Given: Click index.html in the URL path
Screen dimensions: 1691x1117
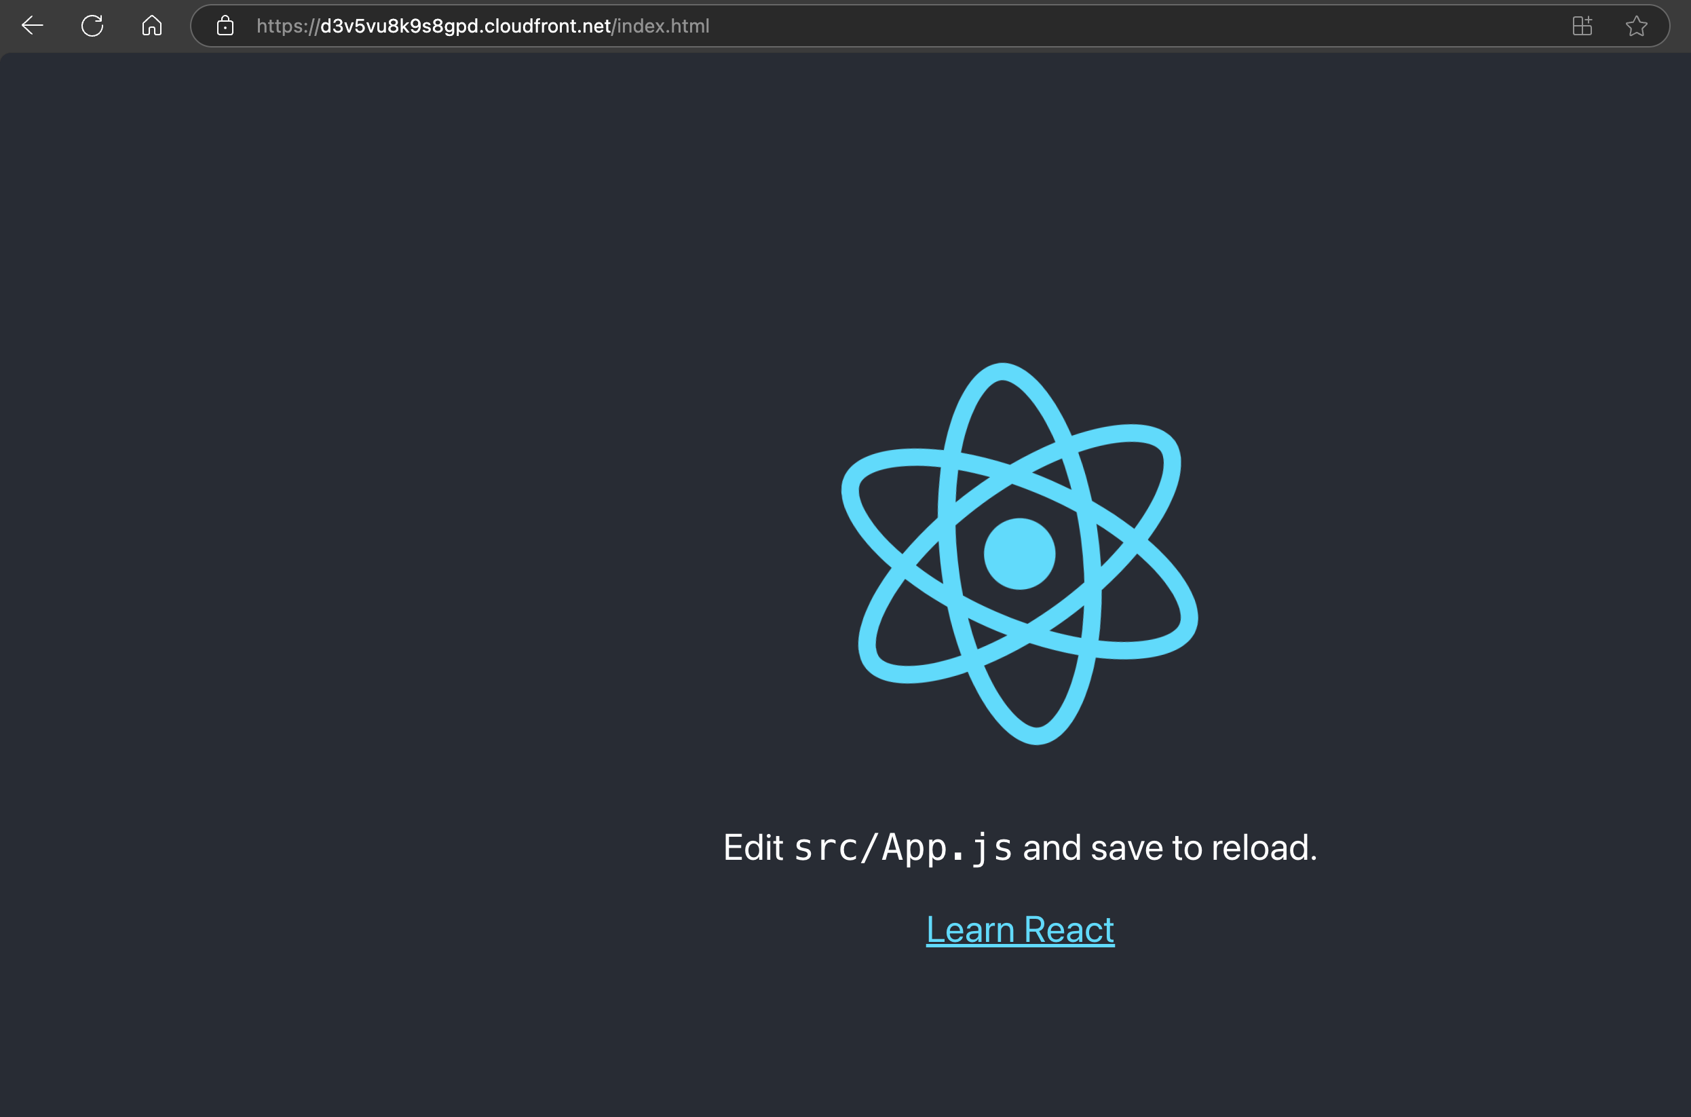Looking at the screenshot, I should pos(663,26).
